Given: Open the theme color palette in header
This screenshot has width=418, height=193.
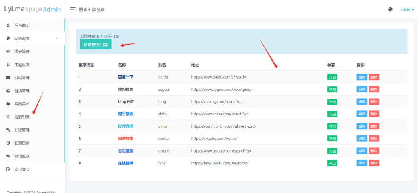Looking at the screenshot, I should tap(390, 9).
